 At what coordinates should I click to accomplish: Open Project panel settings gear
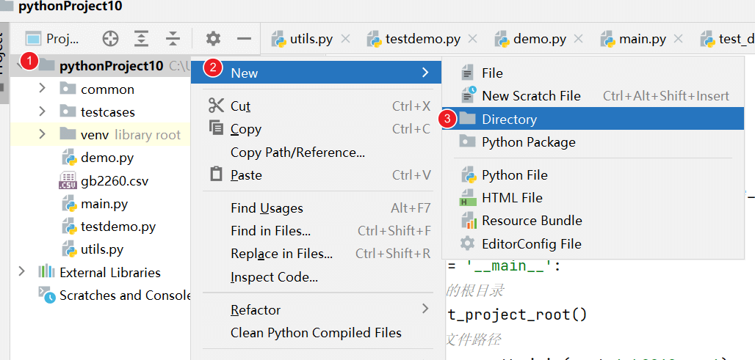pos(213,39)
